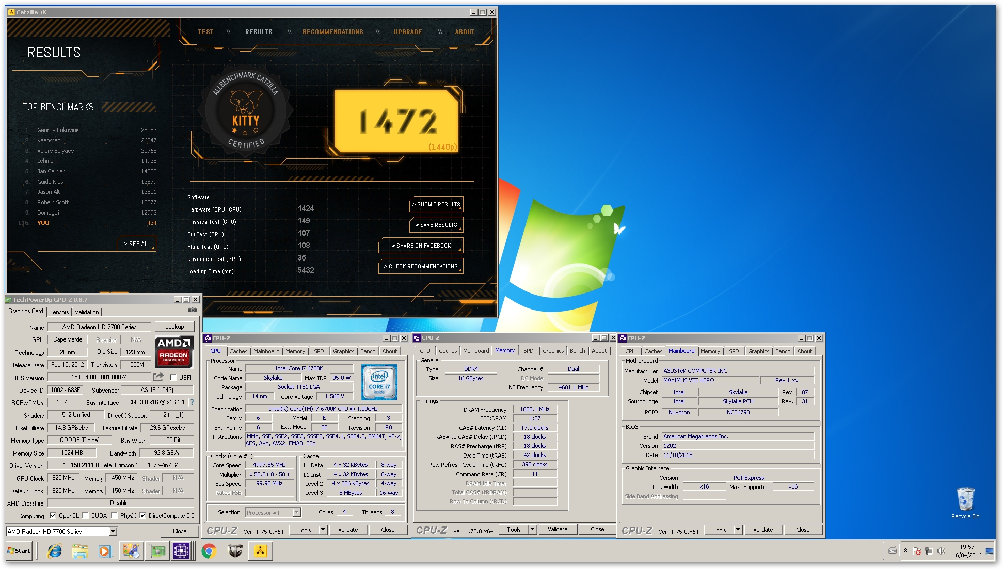Expand Tools dropdown arrow in CPU-Z Mainboard window
The width and height of the screenshot is (1003, 569).
click(x=738, y=530)
